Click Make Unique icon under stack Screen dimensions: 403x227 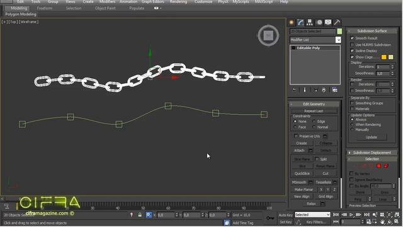pos(315,90)
